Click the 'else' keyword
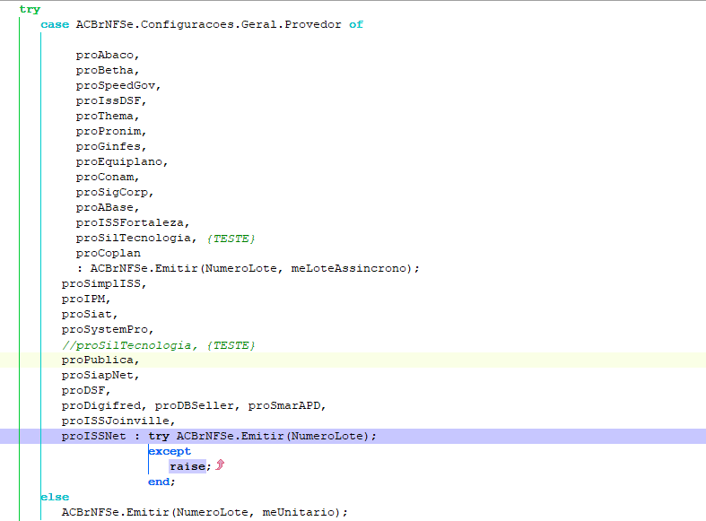 pos(55,497)
